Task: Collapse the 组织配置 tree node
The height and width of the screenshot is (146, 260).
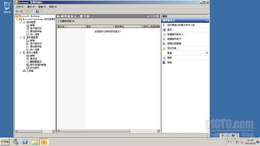Action: [x=20, y=22]
